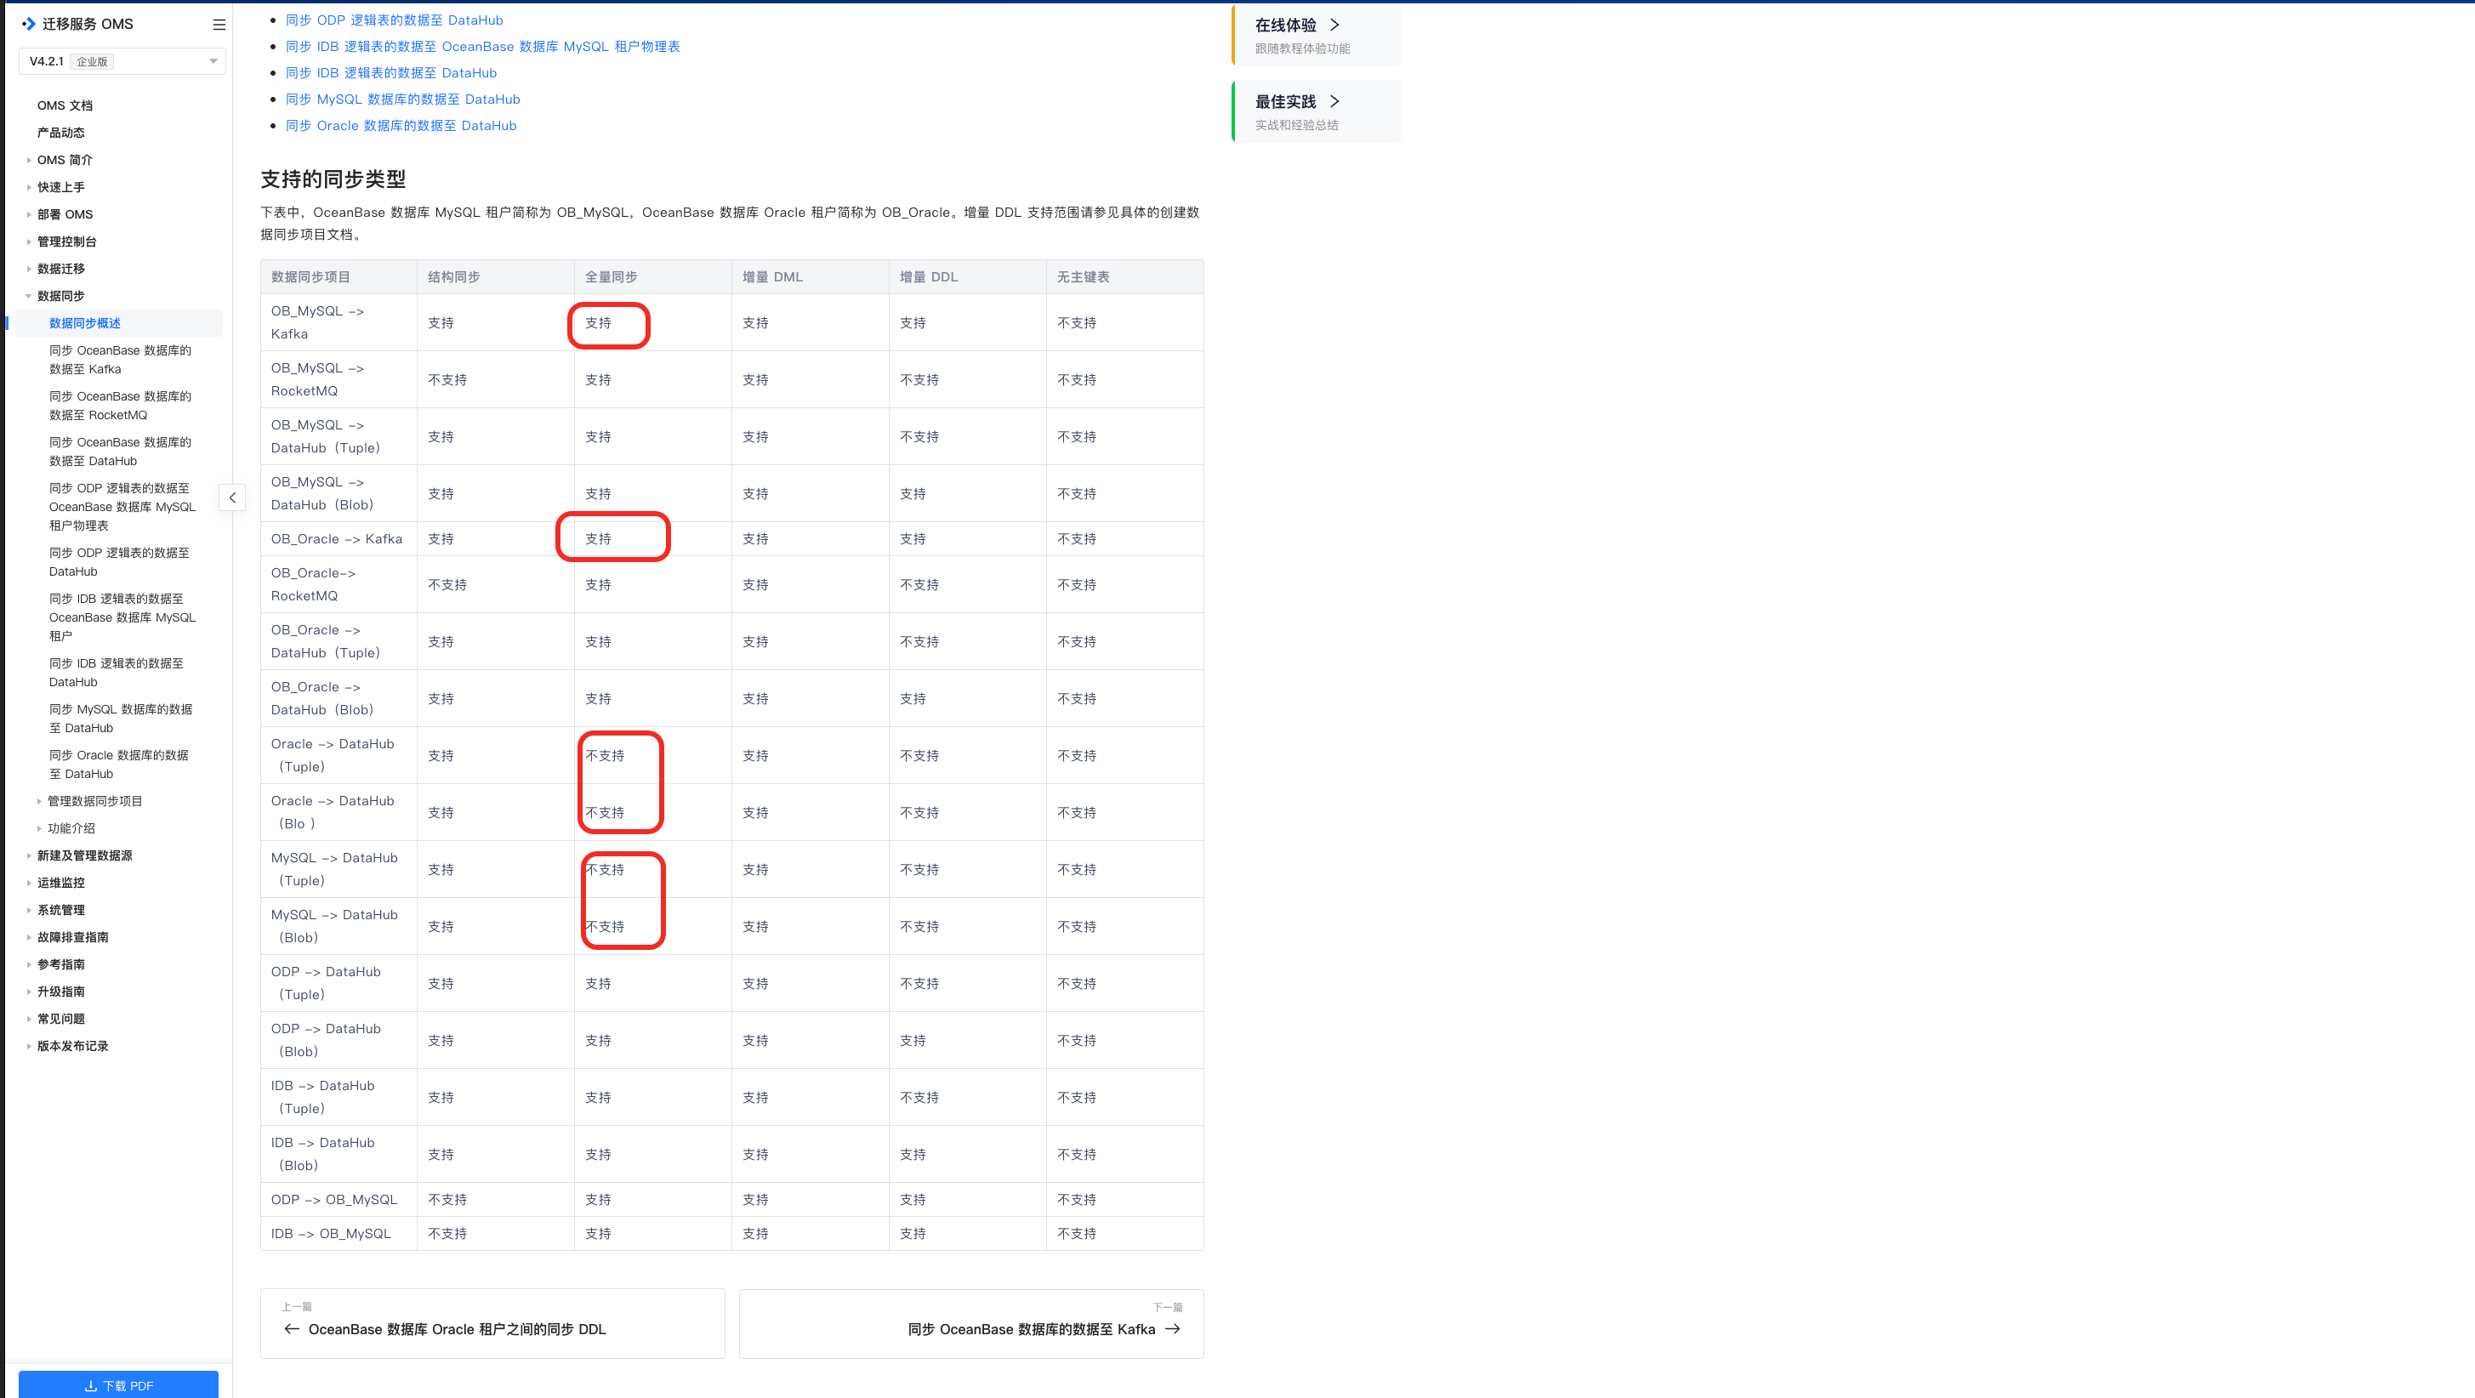The width and height of the screenshot is (2475, 1398).
Task: Click the OMS logo icon
Action: [x=29, y=24]
